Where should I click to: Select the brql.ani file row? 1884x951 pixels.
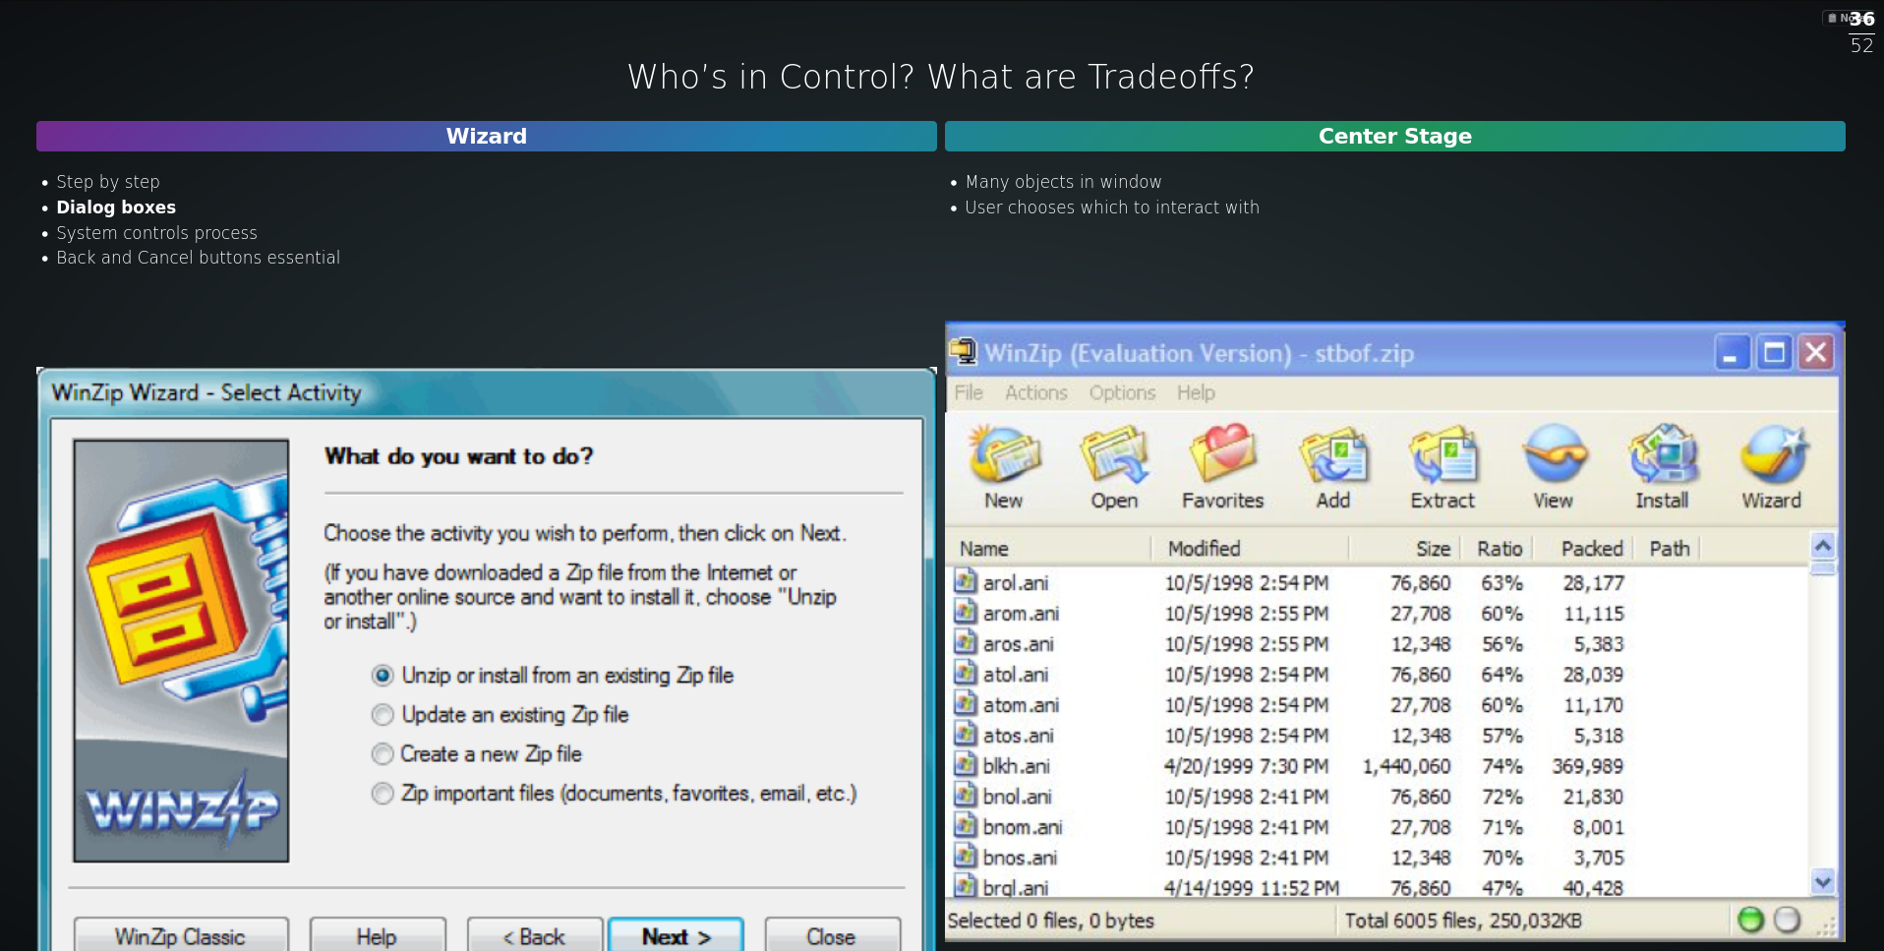1378,887
